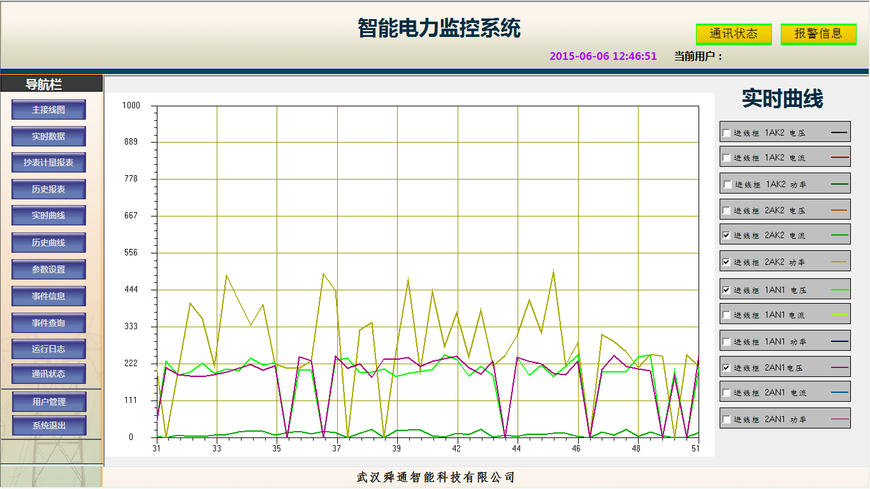Select the 历史报表 navigation button
The width and height of the screenshot is (870, 489).
click(x=48, y=189)
